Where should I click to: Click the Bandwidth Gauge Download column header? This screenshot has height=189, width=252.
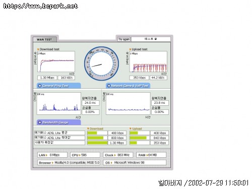(96, 129)
